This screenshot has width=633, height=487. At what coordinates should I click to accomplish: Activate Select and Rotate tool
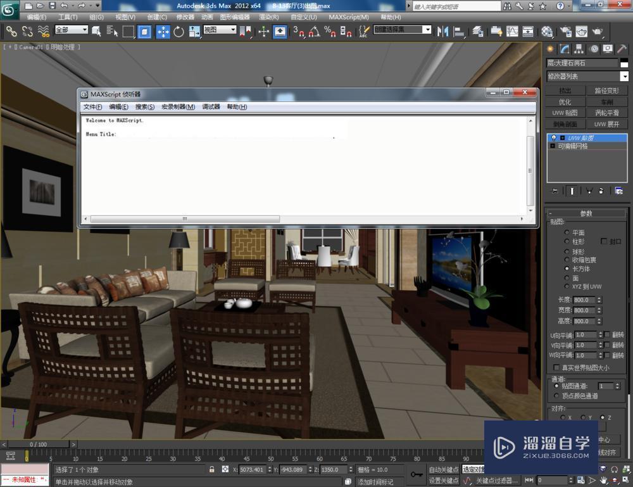pyautogui.click(x=179, y=31)
